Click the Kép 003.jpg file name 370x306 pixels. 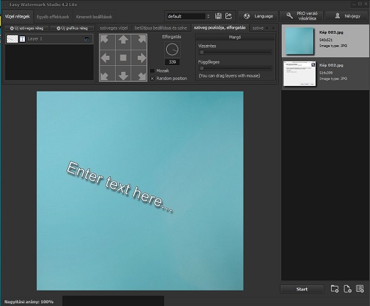point(331,32)
